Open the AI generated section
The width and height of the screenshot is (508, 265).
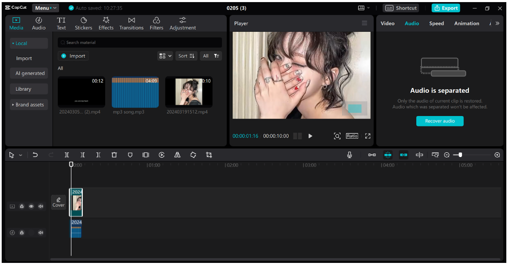tap(29, 74)
